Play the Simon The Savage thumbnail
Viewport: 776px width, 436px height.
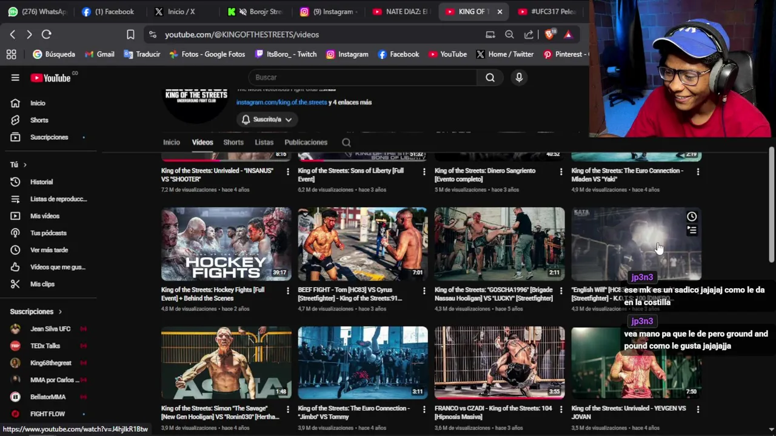(226, 363)
